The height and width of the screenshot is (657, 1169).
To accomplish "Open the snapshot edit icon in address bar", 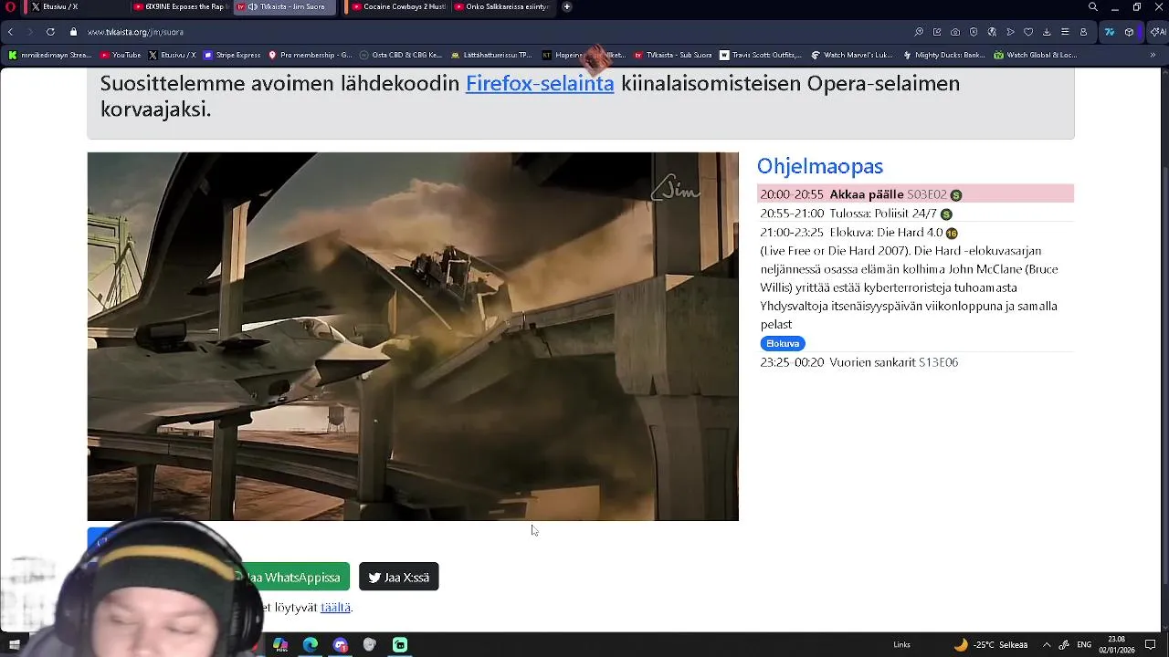I will coord(937,32).
